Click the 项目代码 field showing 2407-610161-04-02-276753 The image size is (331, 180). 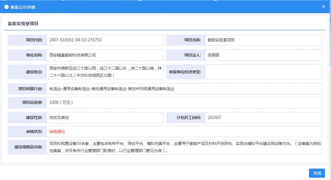tap(105, 40)
